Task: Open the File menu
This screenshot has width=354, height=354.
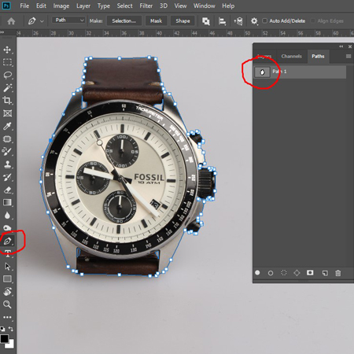Action: coord(24,6)
